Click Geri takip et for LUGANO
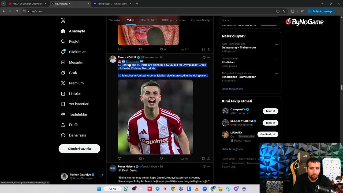This screenshot has height=193, width=343. pyautogui.click(x=268, y=134)
